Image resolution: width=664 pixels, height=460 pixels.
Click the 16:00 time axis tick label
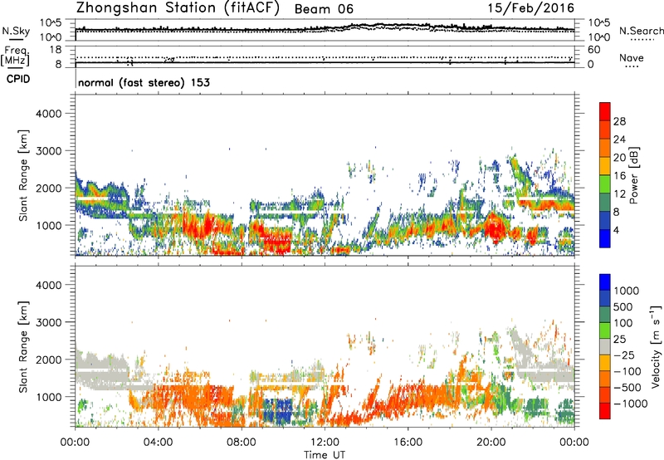click(408, 443)
